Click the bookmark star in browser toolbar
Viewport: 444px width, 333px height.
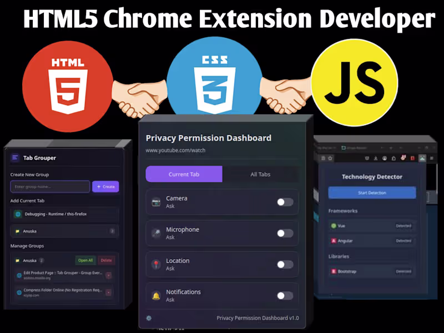330,158
